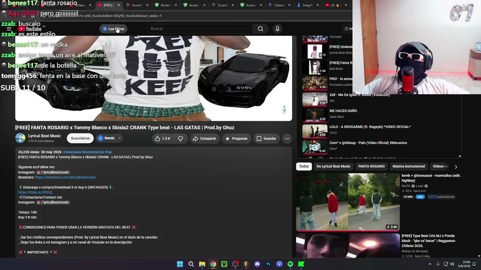Open the YouTube guide hamburger menu
Image resolution: width=481 pixels, height=270 pixels.
9,29
